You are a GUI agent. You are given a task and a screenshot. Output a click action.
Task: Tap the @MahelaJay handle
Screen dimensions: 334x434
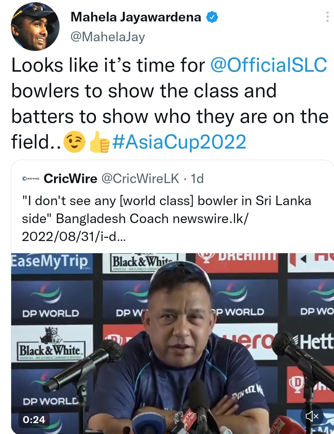pos(108,37)
